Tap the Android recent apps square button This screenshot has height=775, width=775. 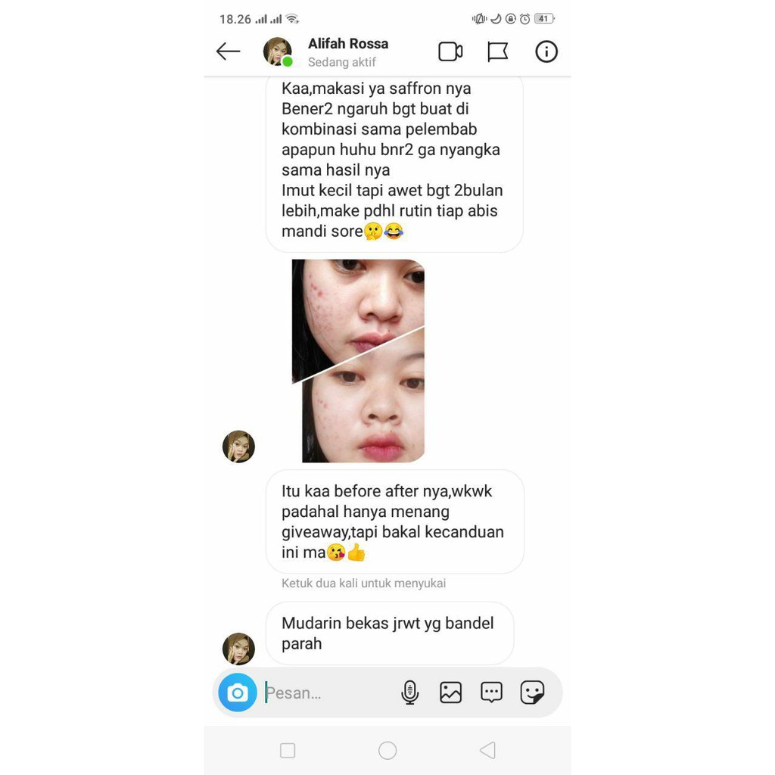tap(288, 750)
